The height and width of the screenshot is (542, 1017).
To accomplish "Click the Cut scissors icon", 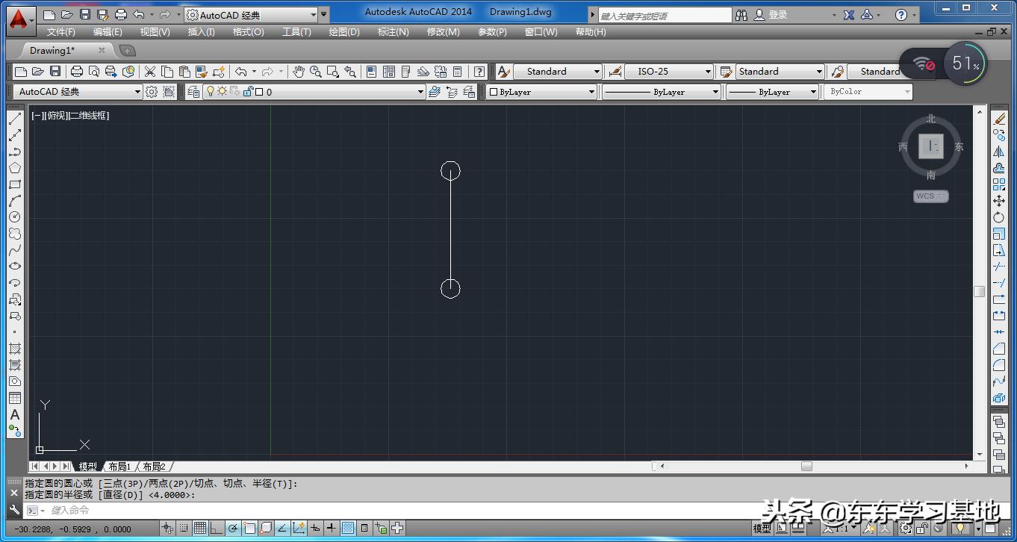I will 150,72.
